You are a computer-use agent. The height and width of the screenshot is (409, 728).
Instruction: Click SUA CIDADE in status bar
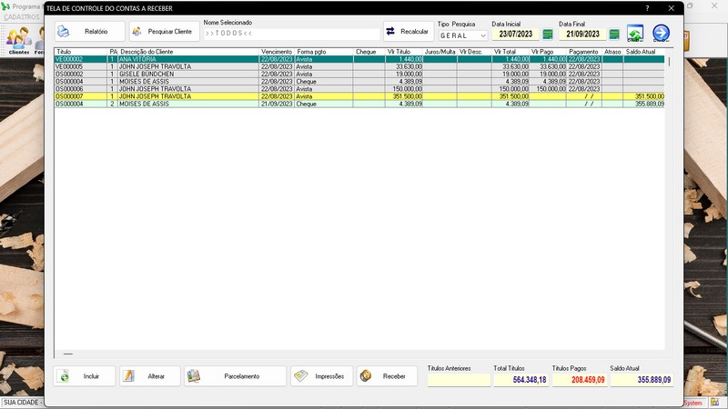coord(21,403)
